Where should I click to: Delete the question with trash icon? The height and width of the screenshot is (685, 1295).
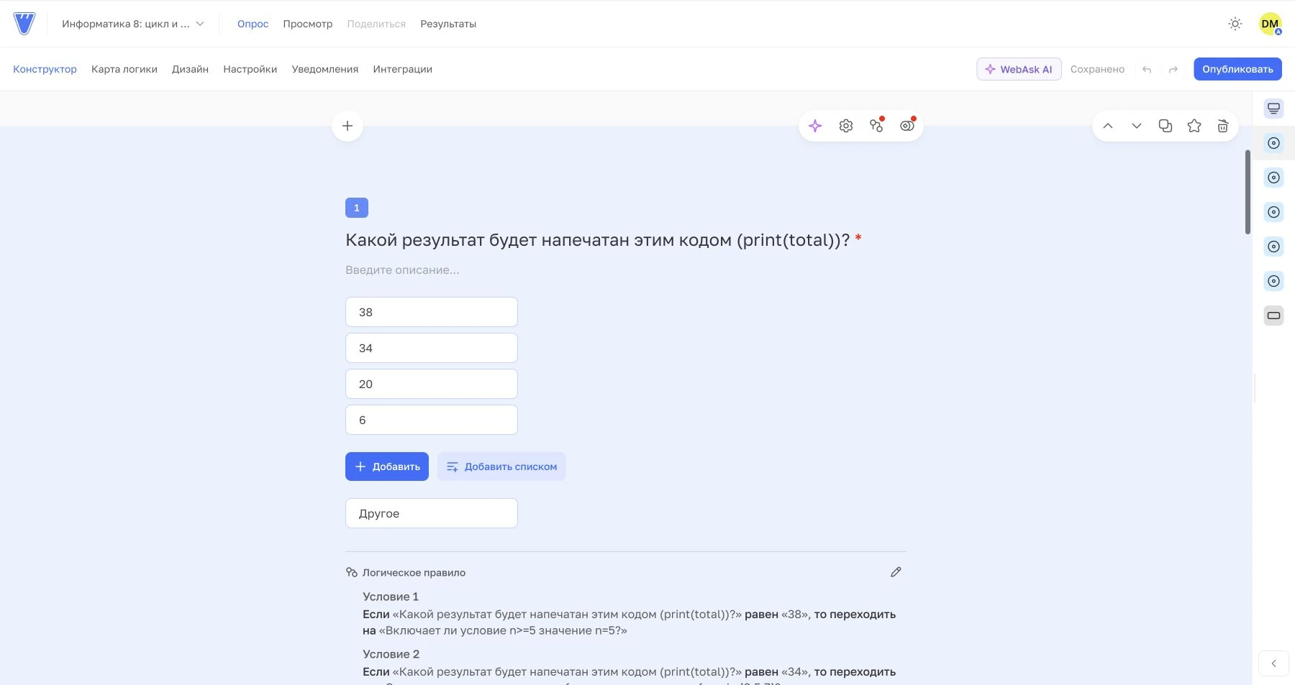pos(1222,126)
